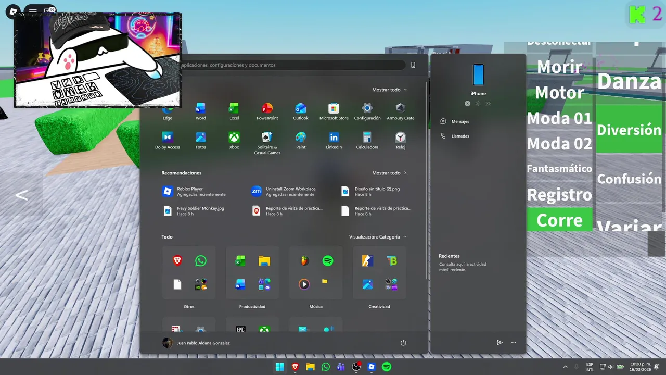Select the Fantasmático emote

point(559,169)
